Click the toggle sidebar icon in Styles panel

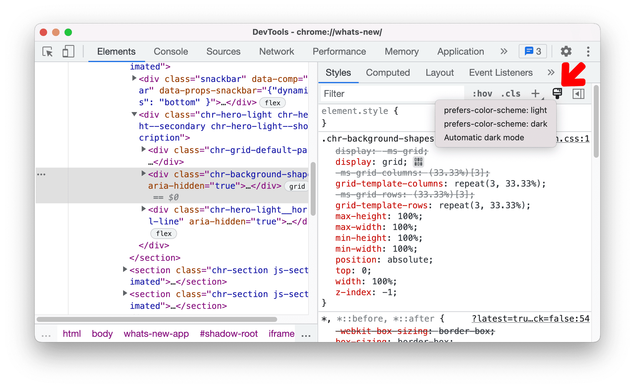pos(578,94)
